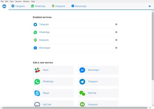Open the View menu
This screenshot has height=109, width=154.
[12, 2]
